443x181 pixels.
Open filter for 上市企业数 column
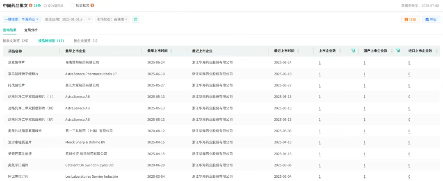pyautogui.click(x=353, y=51)
